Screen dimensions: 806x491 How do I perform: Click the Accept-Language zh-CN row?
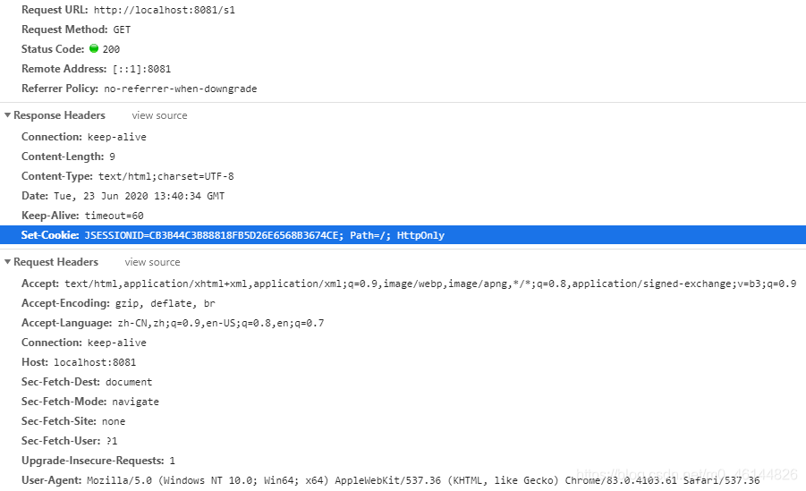(173, 323)
